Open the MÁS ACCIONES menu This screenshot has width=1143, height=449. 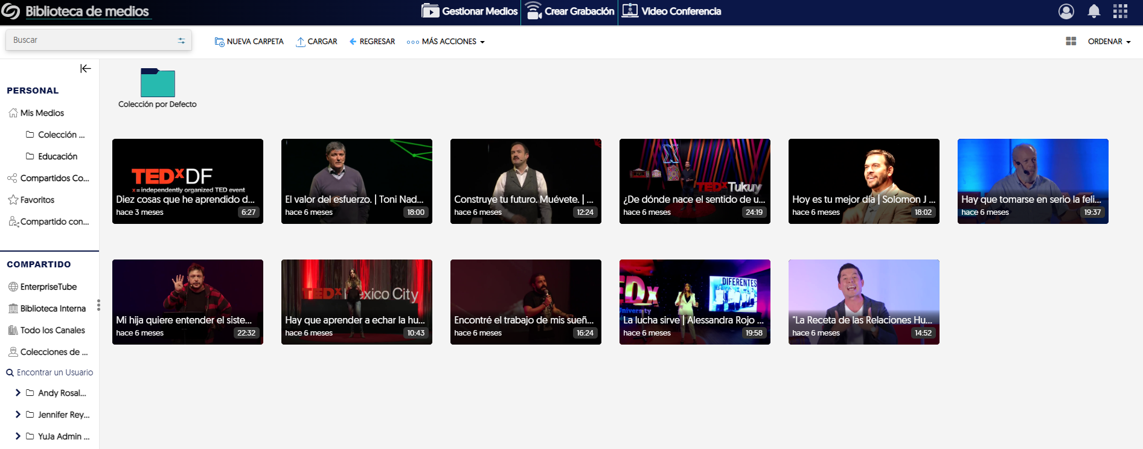tap(446, 42)
